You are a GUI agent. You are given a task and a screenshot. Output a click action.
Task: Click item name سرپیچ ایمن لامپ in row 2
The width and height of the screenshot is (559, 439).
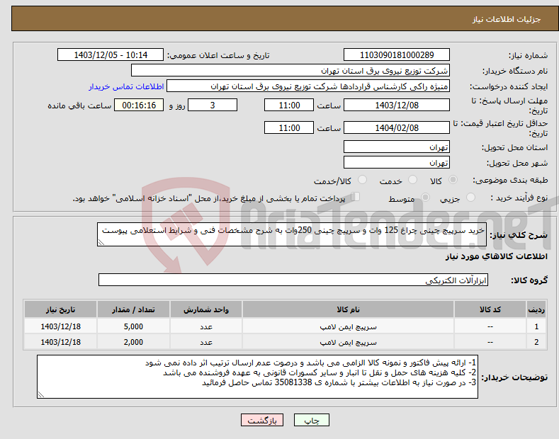348,343
